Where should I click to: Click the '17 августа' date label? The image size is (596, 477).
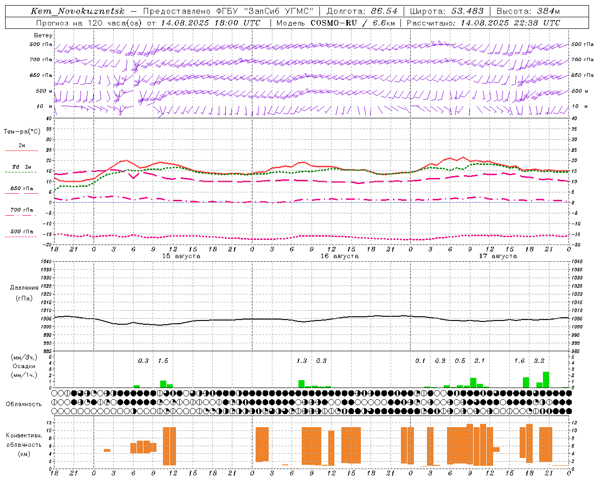click(498, 256)
